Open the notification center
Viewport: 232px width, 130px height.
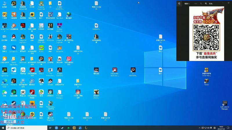pyautogui.click(x=228, y=128)
